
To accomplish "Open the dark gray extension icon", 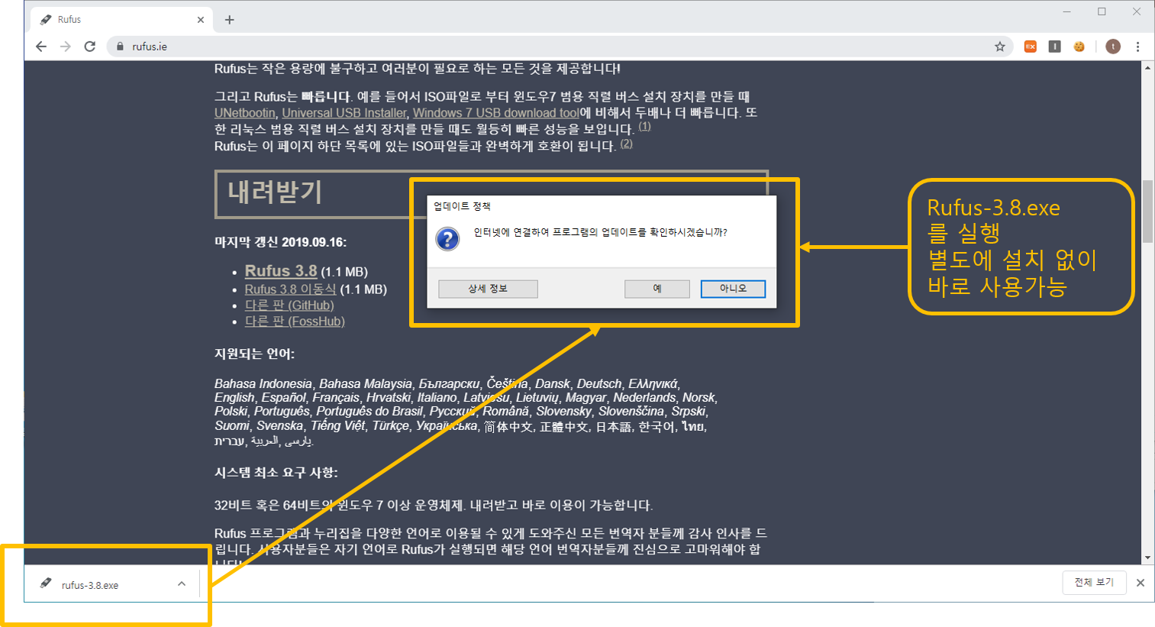I will 1055,47.
